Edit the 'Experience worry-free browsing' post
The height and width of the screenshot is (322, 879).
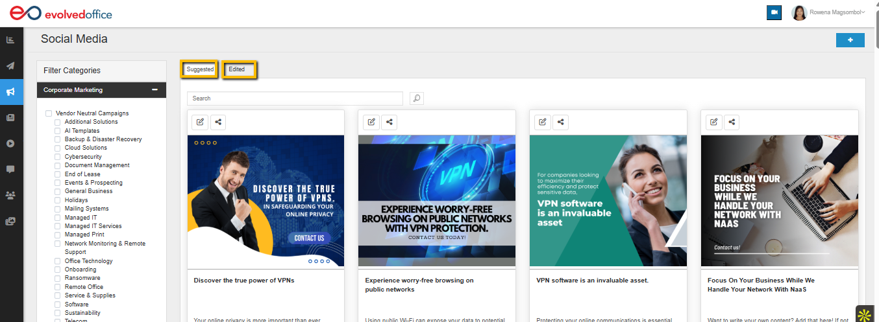tap(371, 121)
